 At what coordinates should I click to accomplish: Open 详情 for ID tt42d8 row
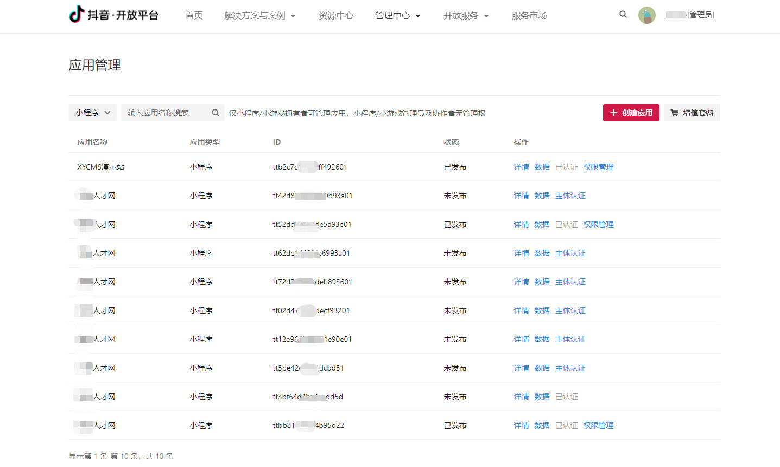pos(521,196)
